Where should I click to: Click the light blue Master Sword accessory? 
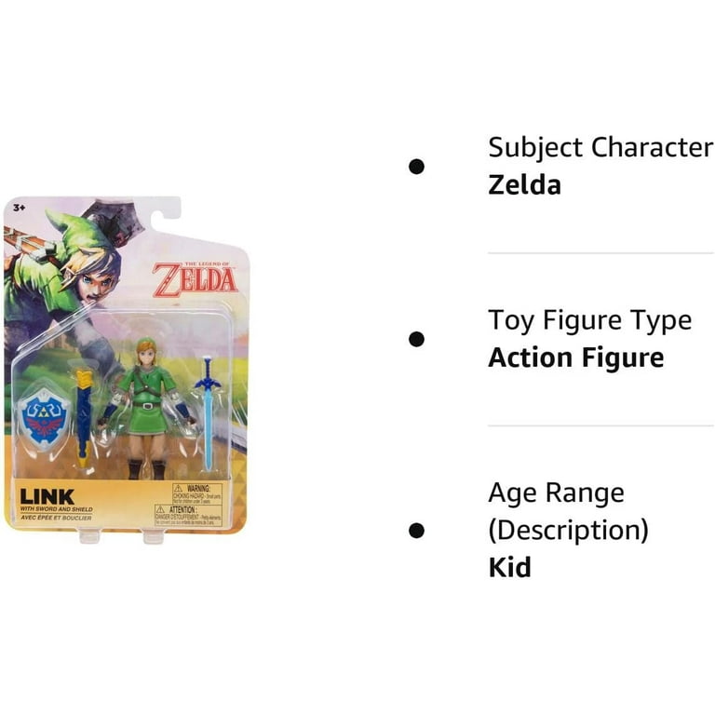pos(208,412)
